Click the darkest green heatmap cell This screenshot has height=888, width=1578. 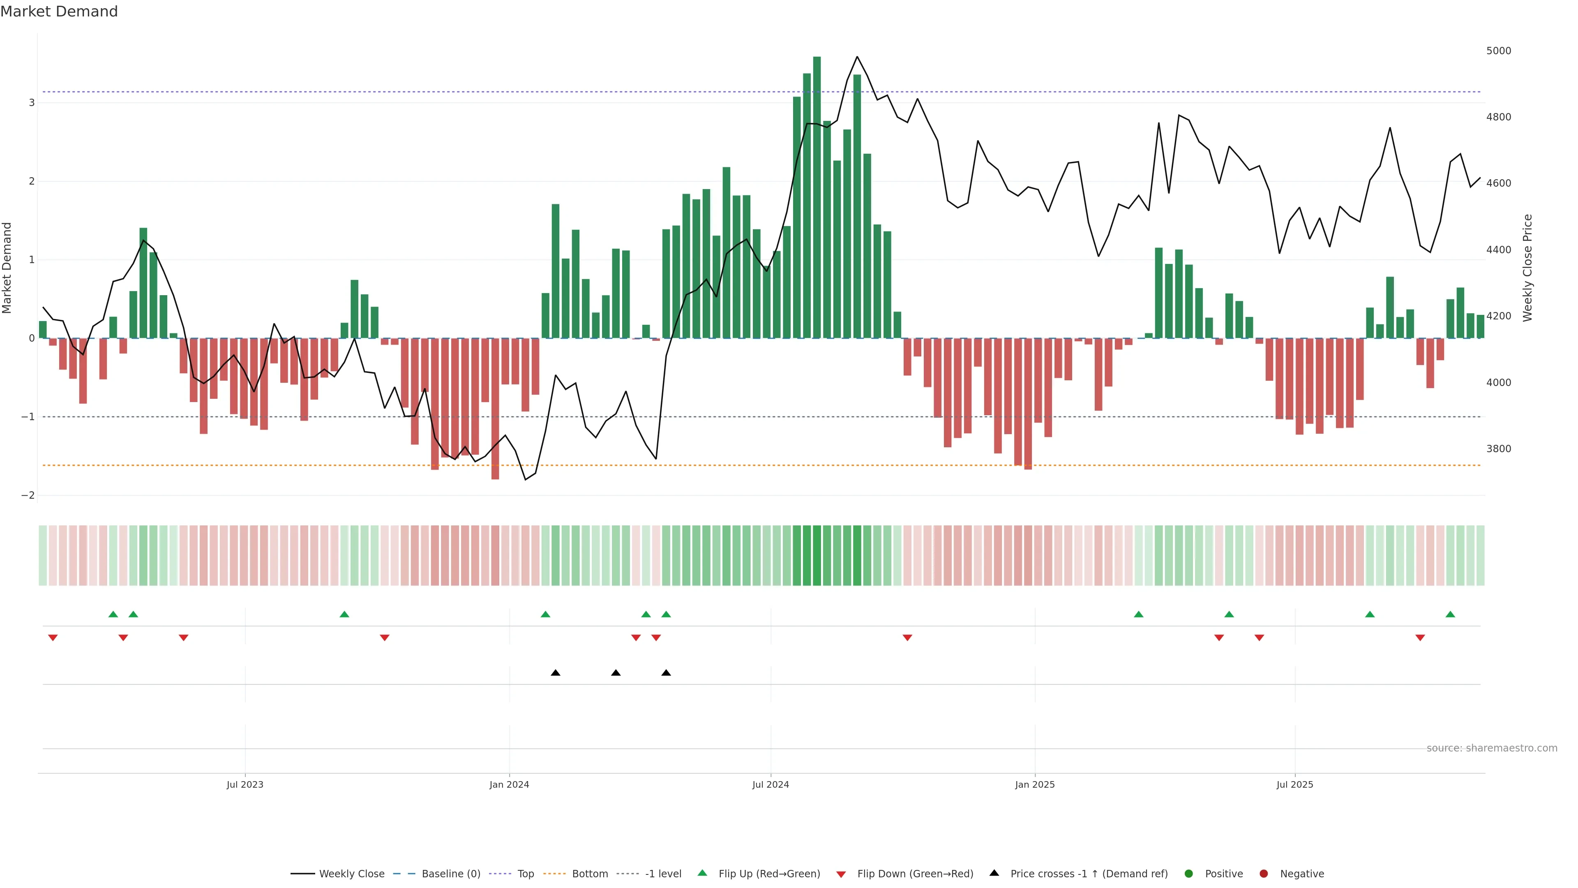[x=817, y=555]
